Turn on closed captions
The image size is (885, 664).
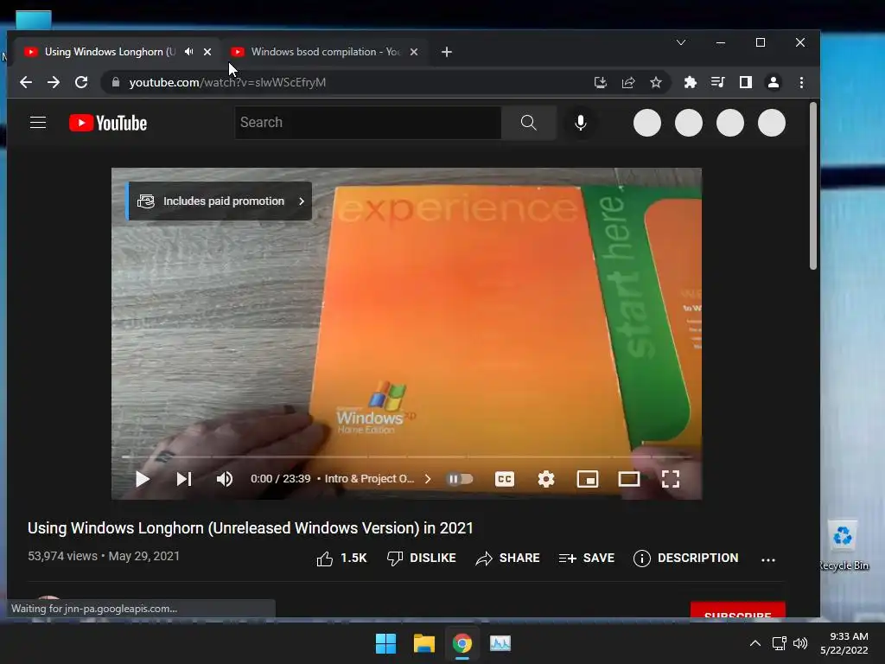tap(505, 479)
